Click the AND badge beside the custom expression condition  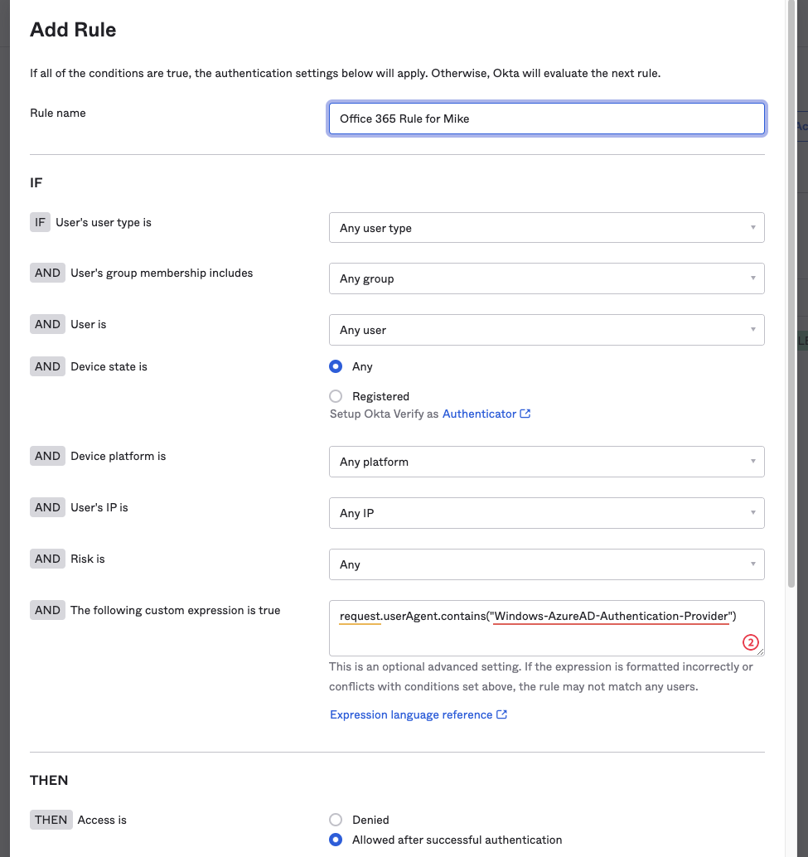click(x=47, y=610)
